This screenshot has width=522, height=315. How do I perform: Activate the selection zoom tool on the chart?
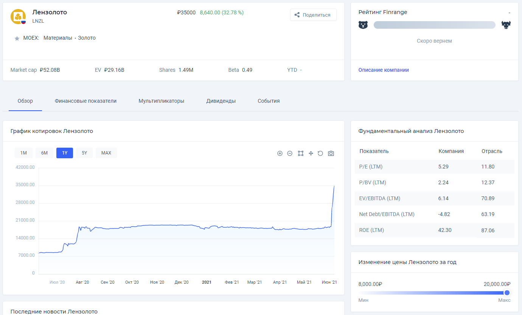(300, 153)
